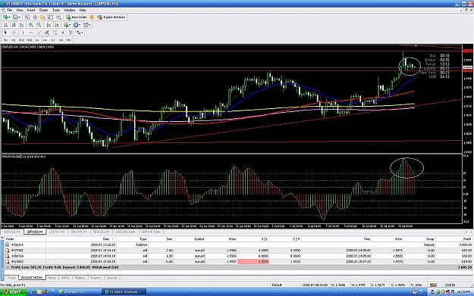Image resolution: width=474 pixels, height=296 pixels.
Task: Switch to H1 timeframe
Action: pos(37,40)
